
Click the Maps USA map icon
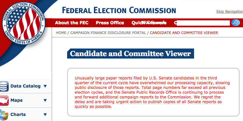(4, 100)
